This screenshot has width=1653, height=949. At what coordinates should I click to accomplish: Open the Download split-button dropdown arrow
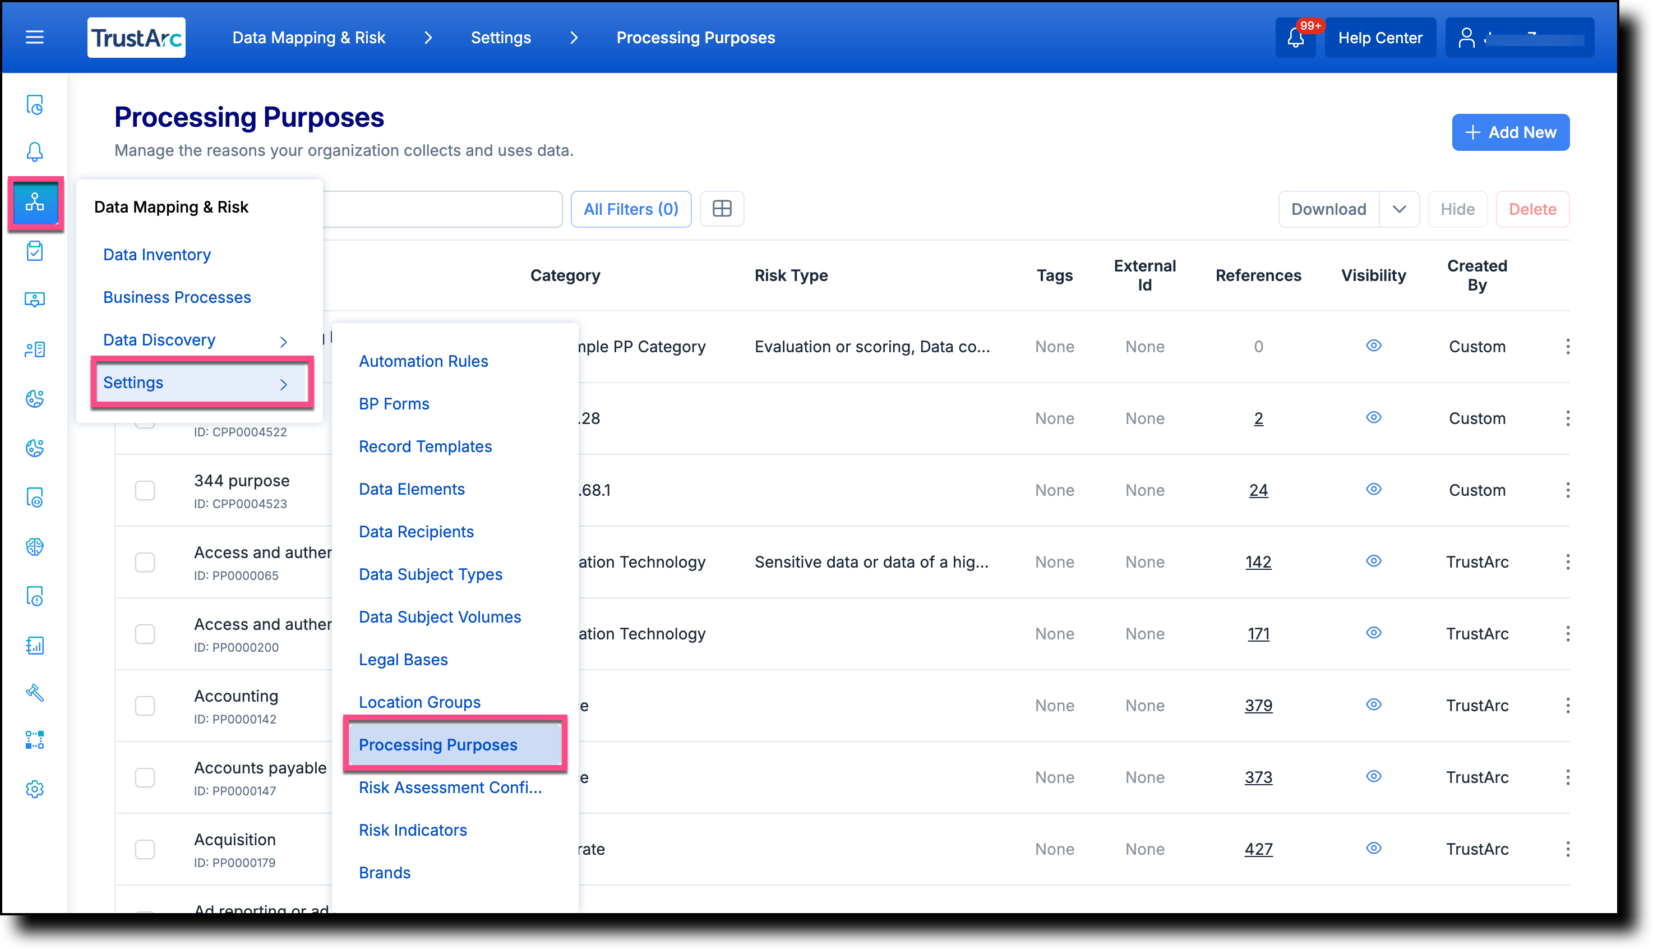coord(1400,209)
